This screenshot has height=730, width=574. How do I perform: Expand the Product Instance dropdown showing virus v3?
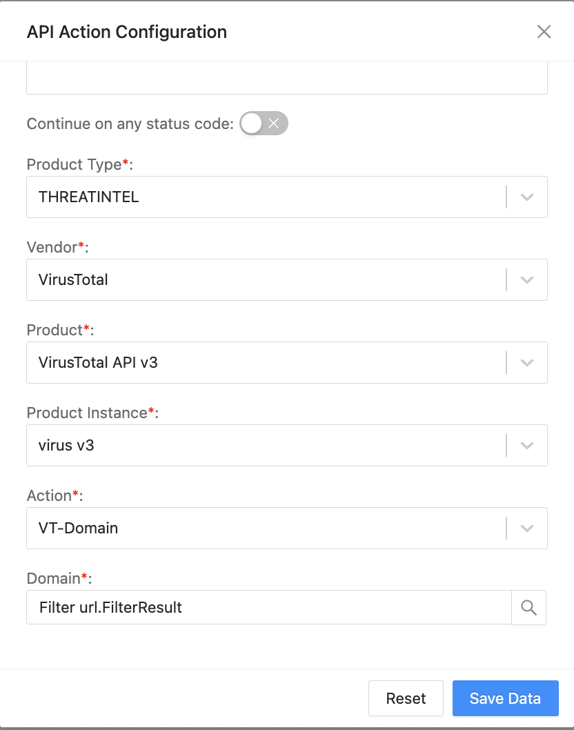click(x=276, y=445)
